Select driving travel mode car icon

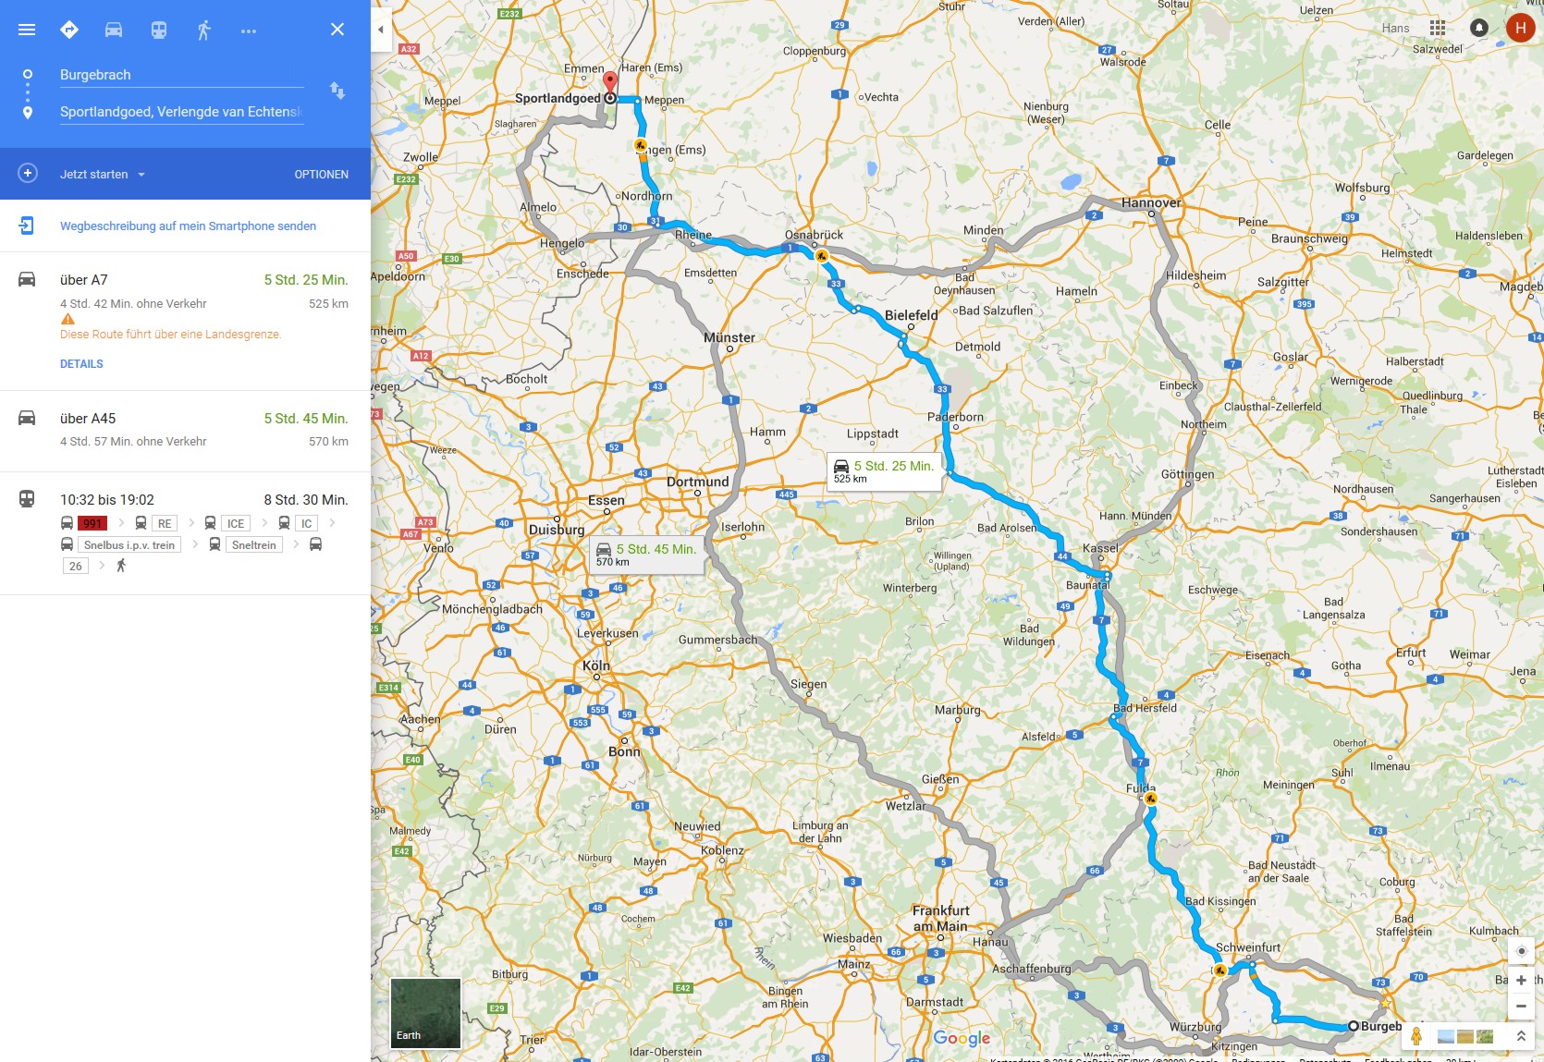(114, 30)
